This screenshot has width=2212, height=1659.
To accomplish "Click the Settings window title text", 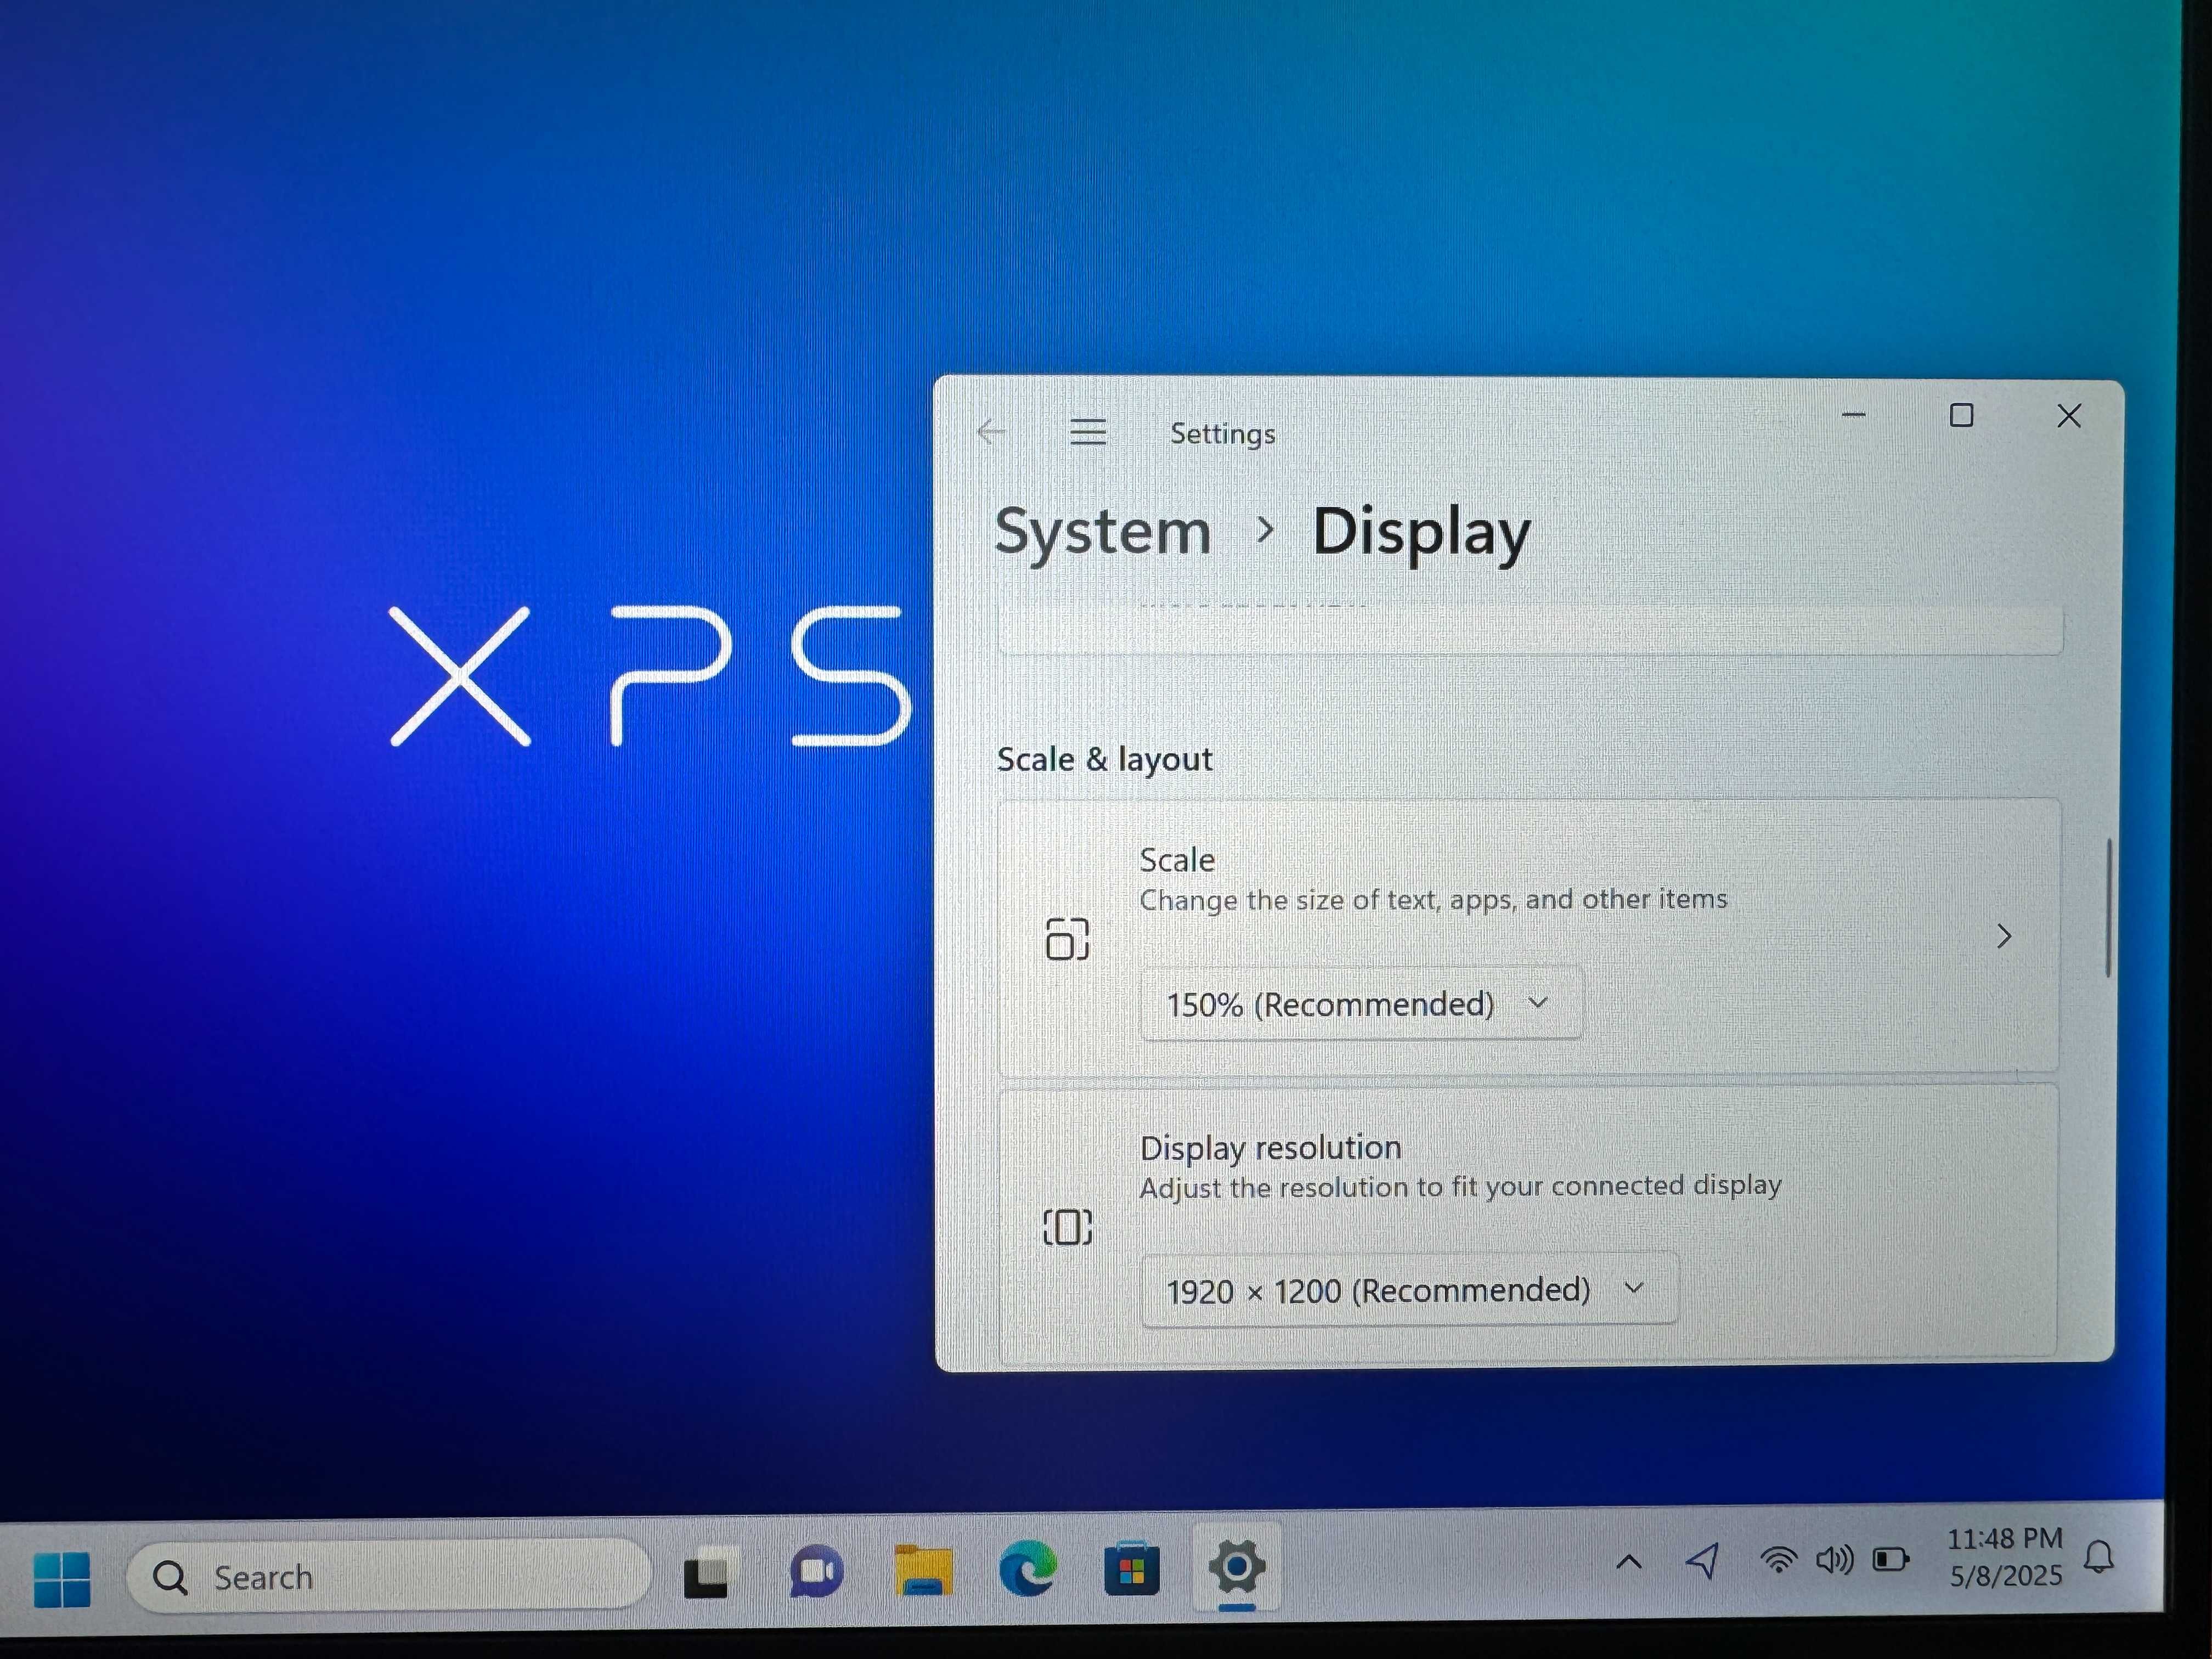I will pos(1222,433).
